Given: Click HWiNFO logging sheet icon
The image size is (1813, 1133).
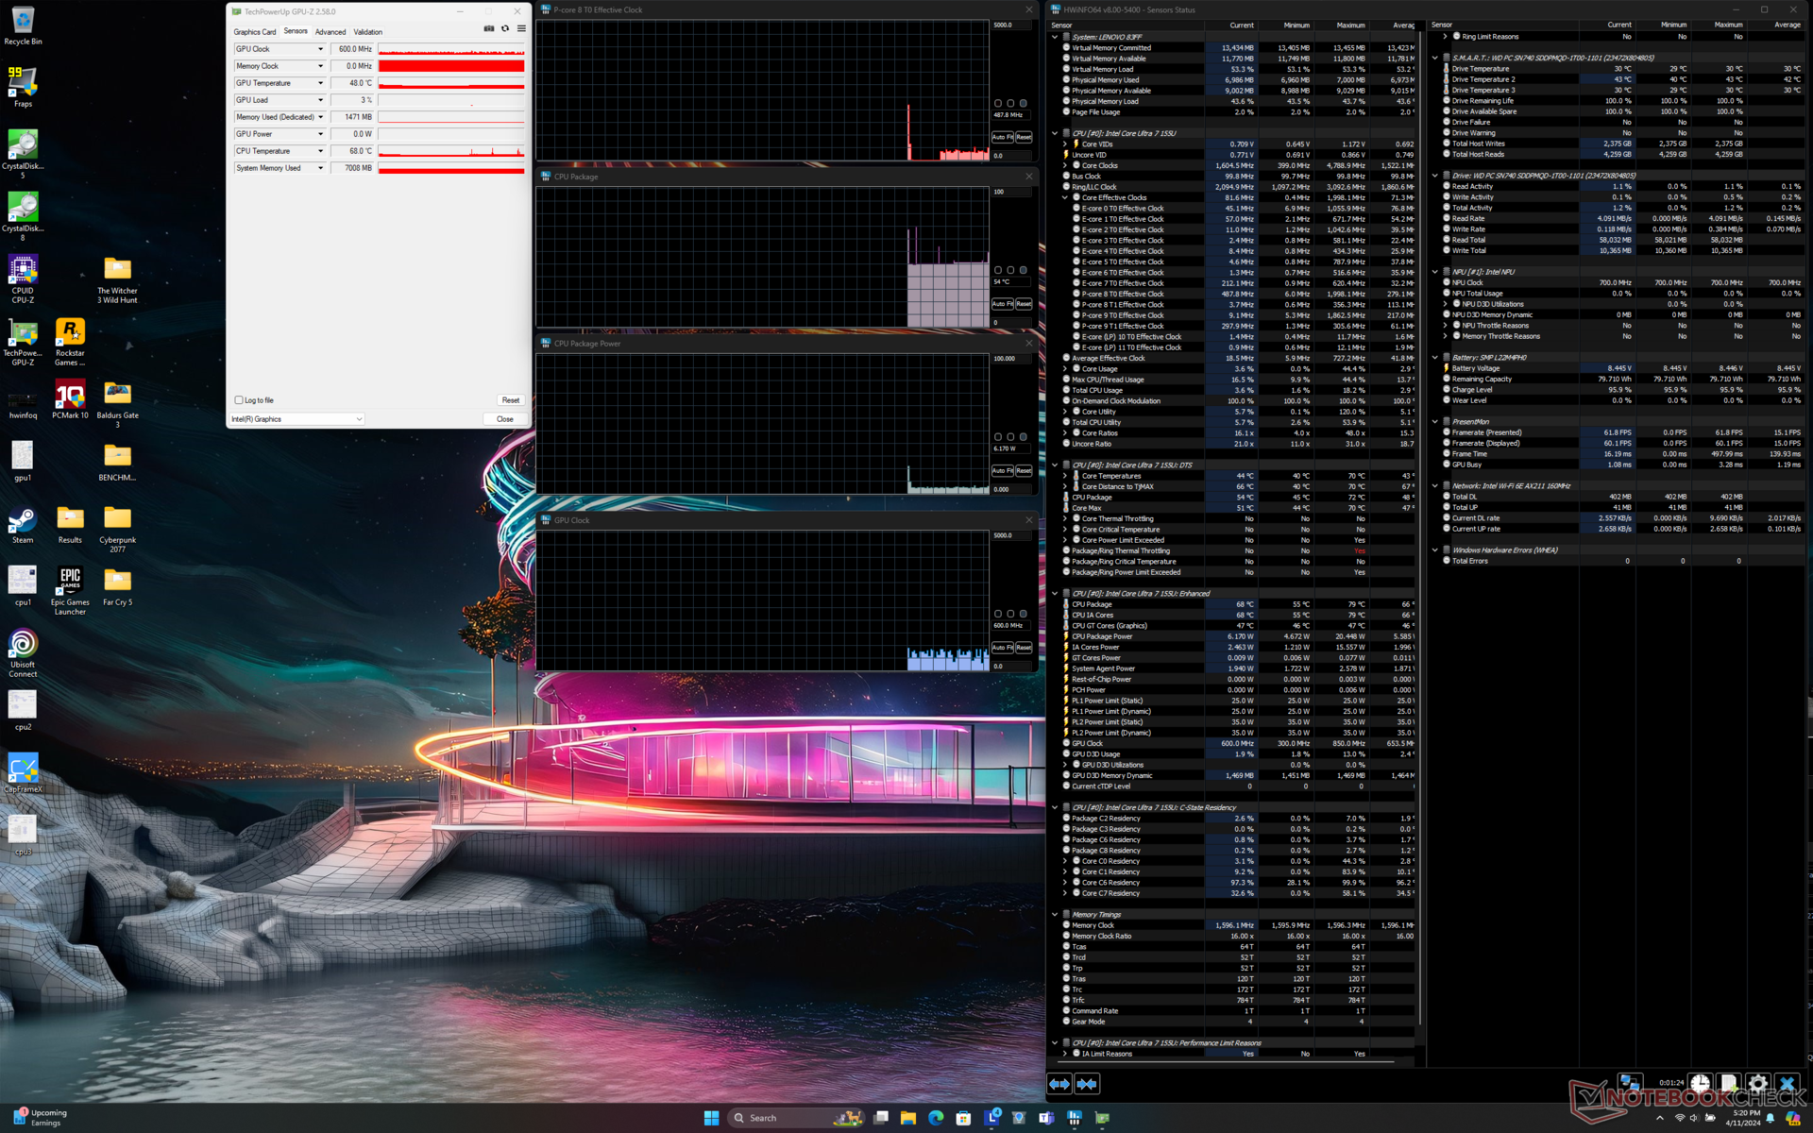Looking at the screenshot, I should pos(1728,1083).
